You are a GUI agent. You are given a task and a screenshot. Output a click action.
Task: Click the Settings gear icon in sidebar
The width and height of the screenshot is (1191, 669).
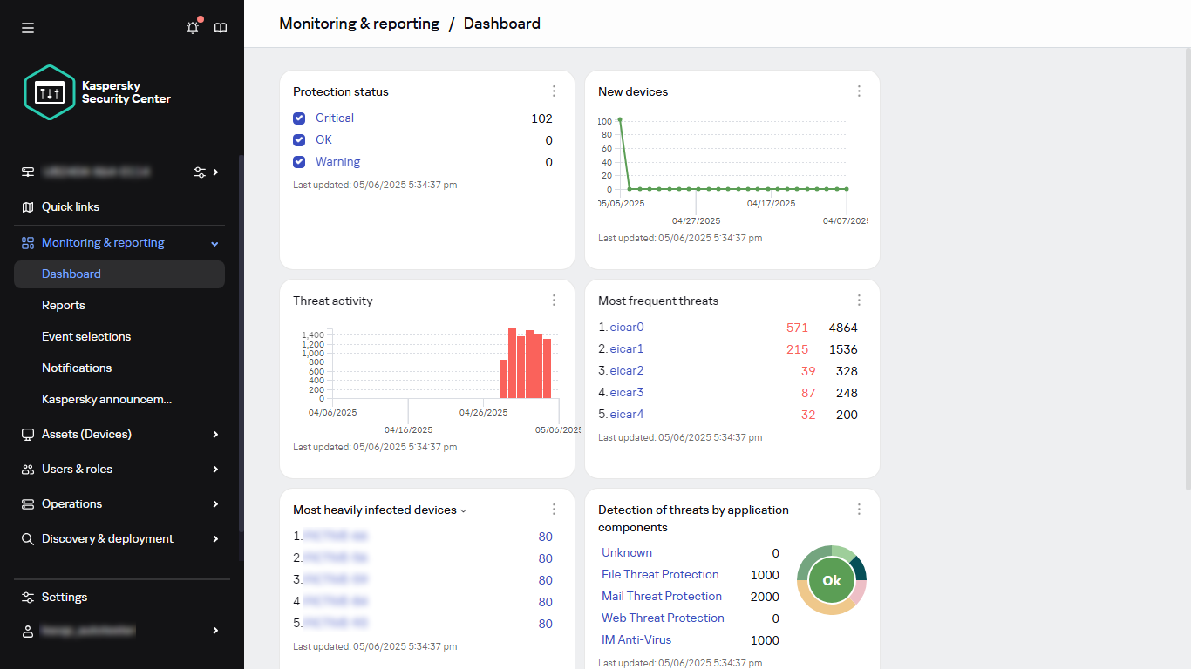[27, 597]
